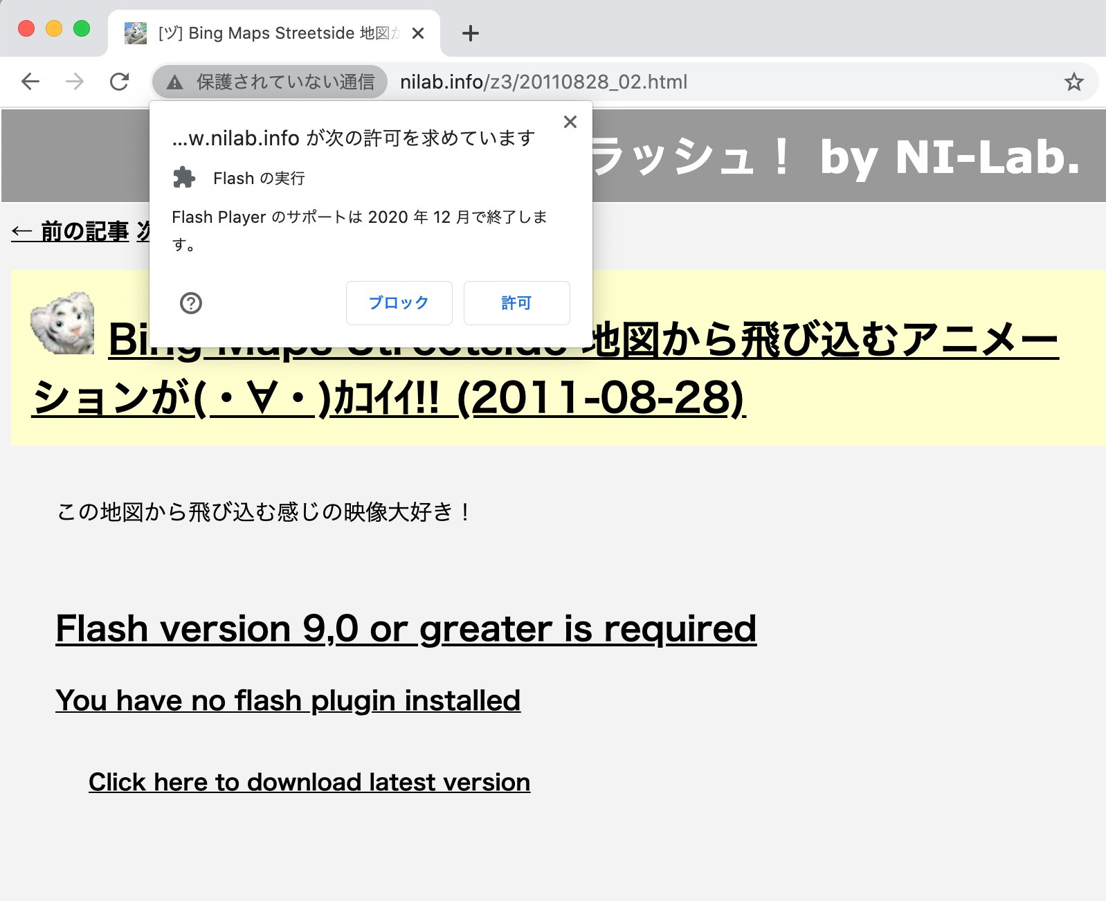Viewport: 1106px width, 901px height.
Task: Click the not-secure warning triangle icon
Action: tap(175, 82)
